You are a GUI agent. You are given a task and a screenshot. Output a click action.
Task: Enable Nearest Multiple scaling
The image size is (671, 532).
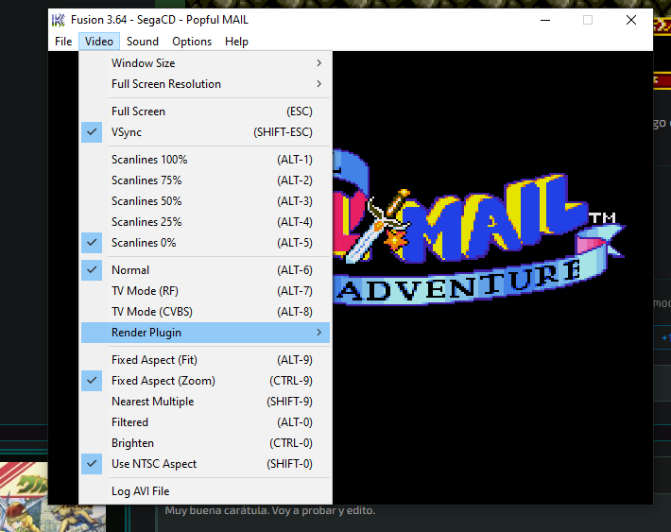coord(205,402)
